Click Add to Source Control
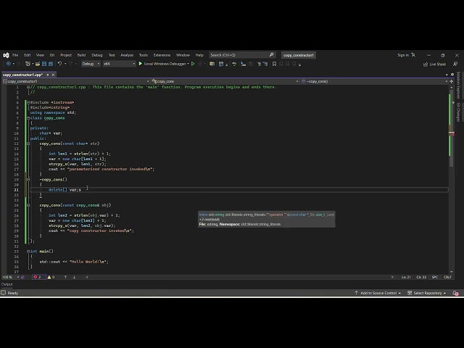The height and width of the screenshot is (348, 464). (378, 293)
